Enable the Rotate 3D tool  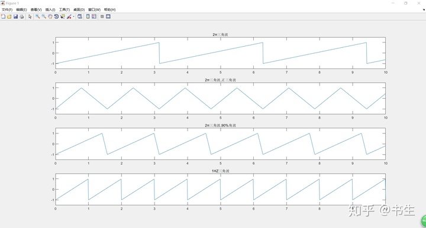[56, 17]
